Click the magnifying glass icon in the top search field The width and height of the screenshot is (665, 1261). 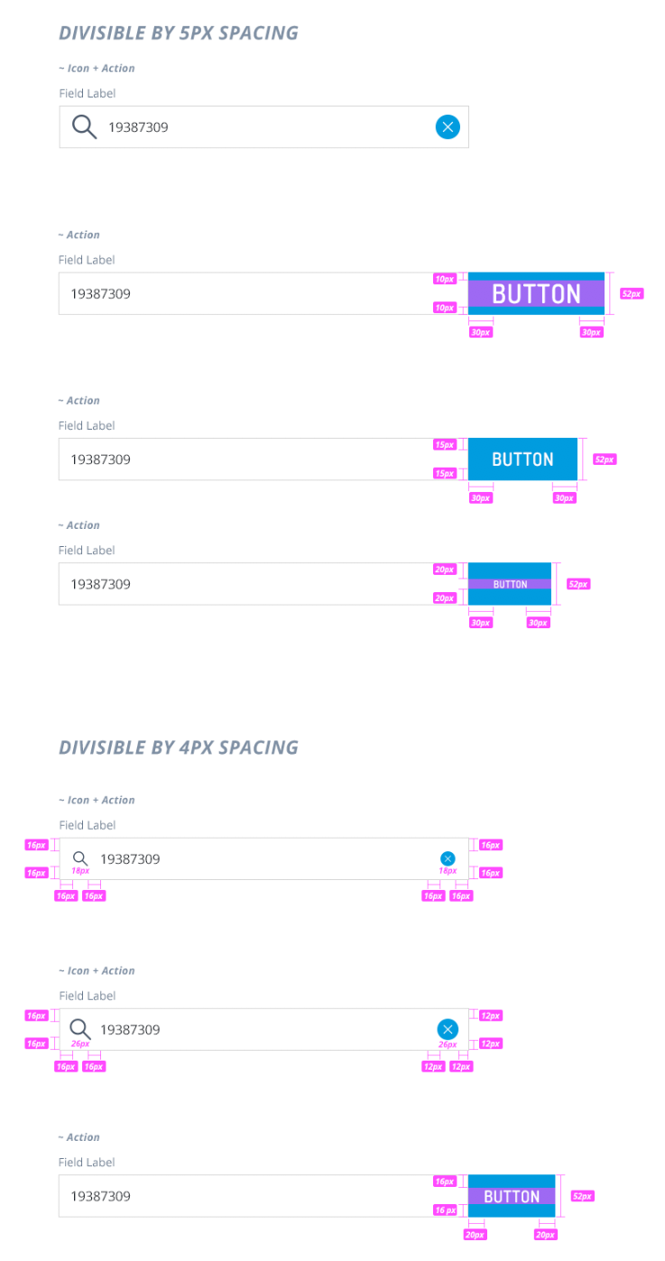pos(83,126)
